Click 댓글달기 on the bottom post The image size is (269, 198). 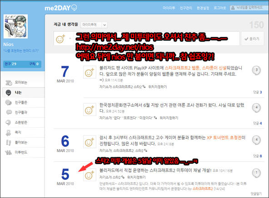click(256, 194)
